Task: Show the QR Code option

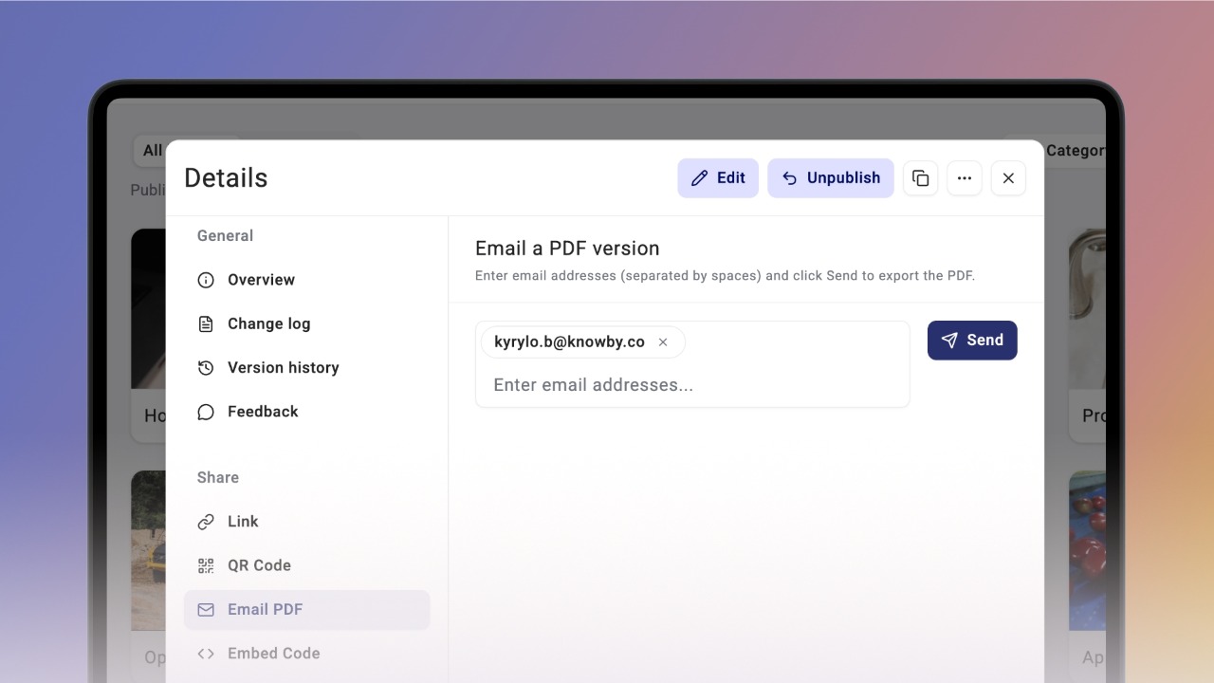Action: click(306, 565)
